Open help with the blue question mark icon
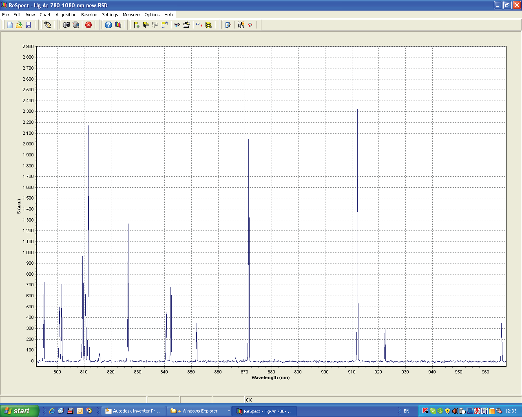Viewport: 522px width, 417px height. tap(108, 25)
